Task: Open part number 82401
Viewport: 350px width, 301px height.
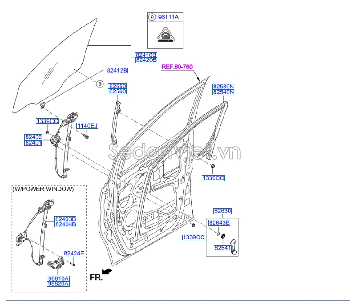Action: (x=33, y=142)
